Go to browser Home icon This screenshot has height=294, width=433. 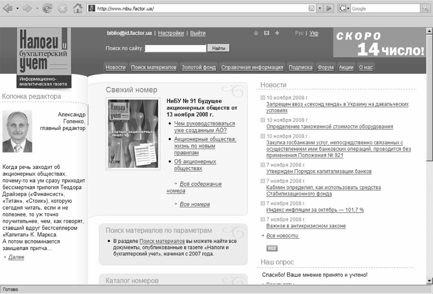tap(77, 8)
